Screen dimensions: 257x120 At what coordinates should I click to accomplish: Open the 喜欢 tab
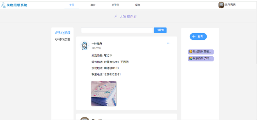(93, 5)
